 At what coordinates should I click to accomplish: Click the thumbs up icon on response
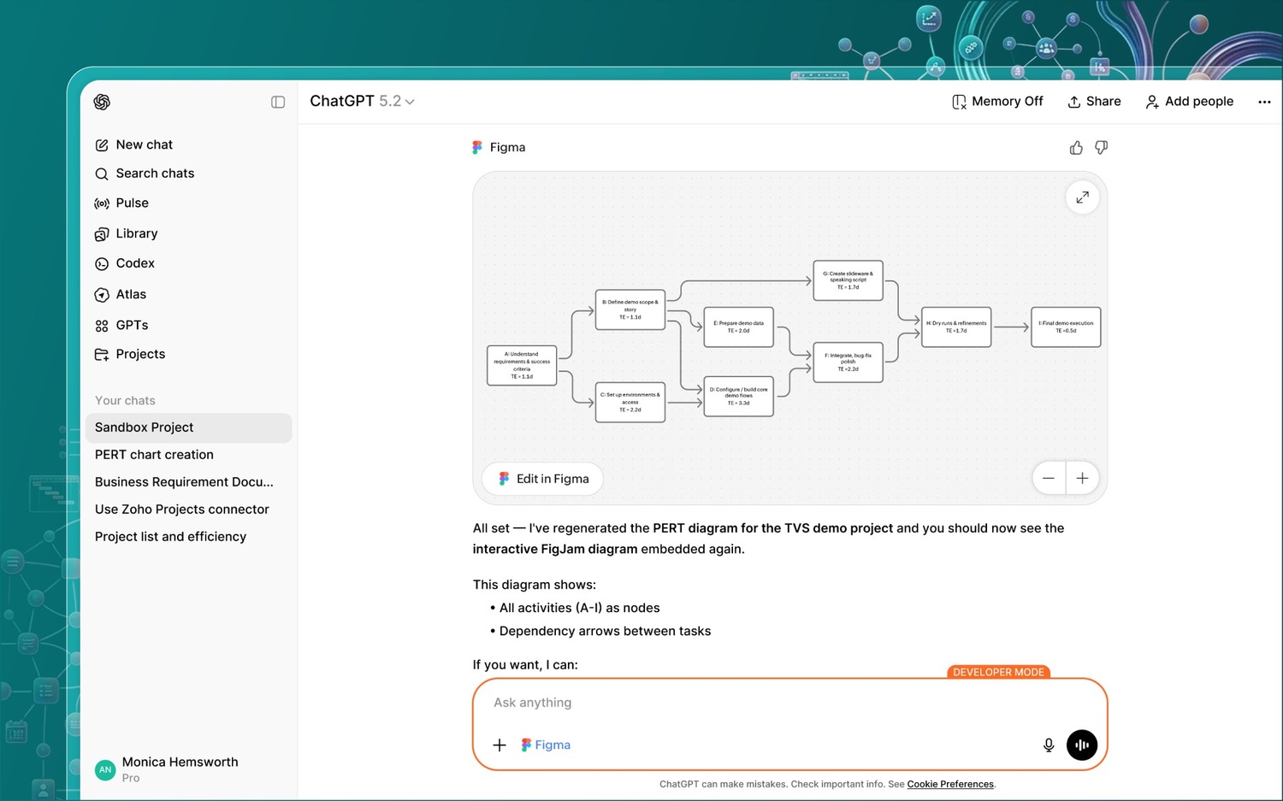click(1075, 148)
